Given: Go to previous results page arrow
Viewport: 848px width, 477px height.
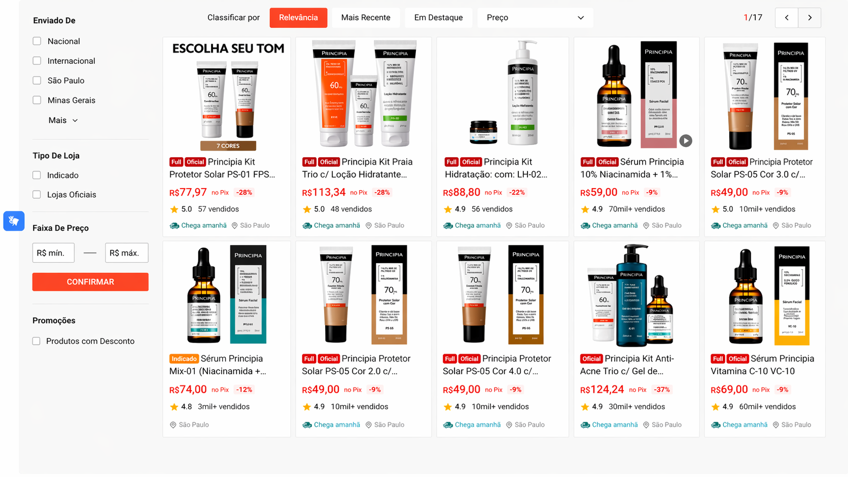Looking at the screenshot, I should 787,18.
